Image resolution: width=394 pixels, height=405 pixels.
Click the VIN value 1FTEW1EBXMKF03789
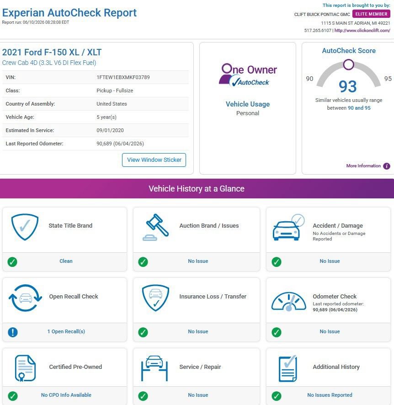pos(123,77)
